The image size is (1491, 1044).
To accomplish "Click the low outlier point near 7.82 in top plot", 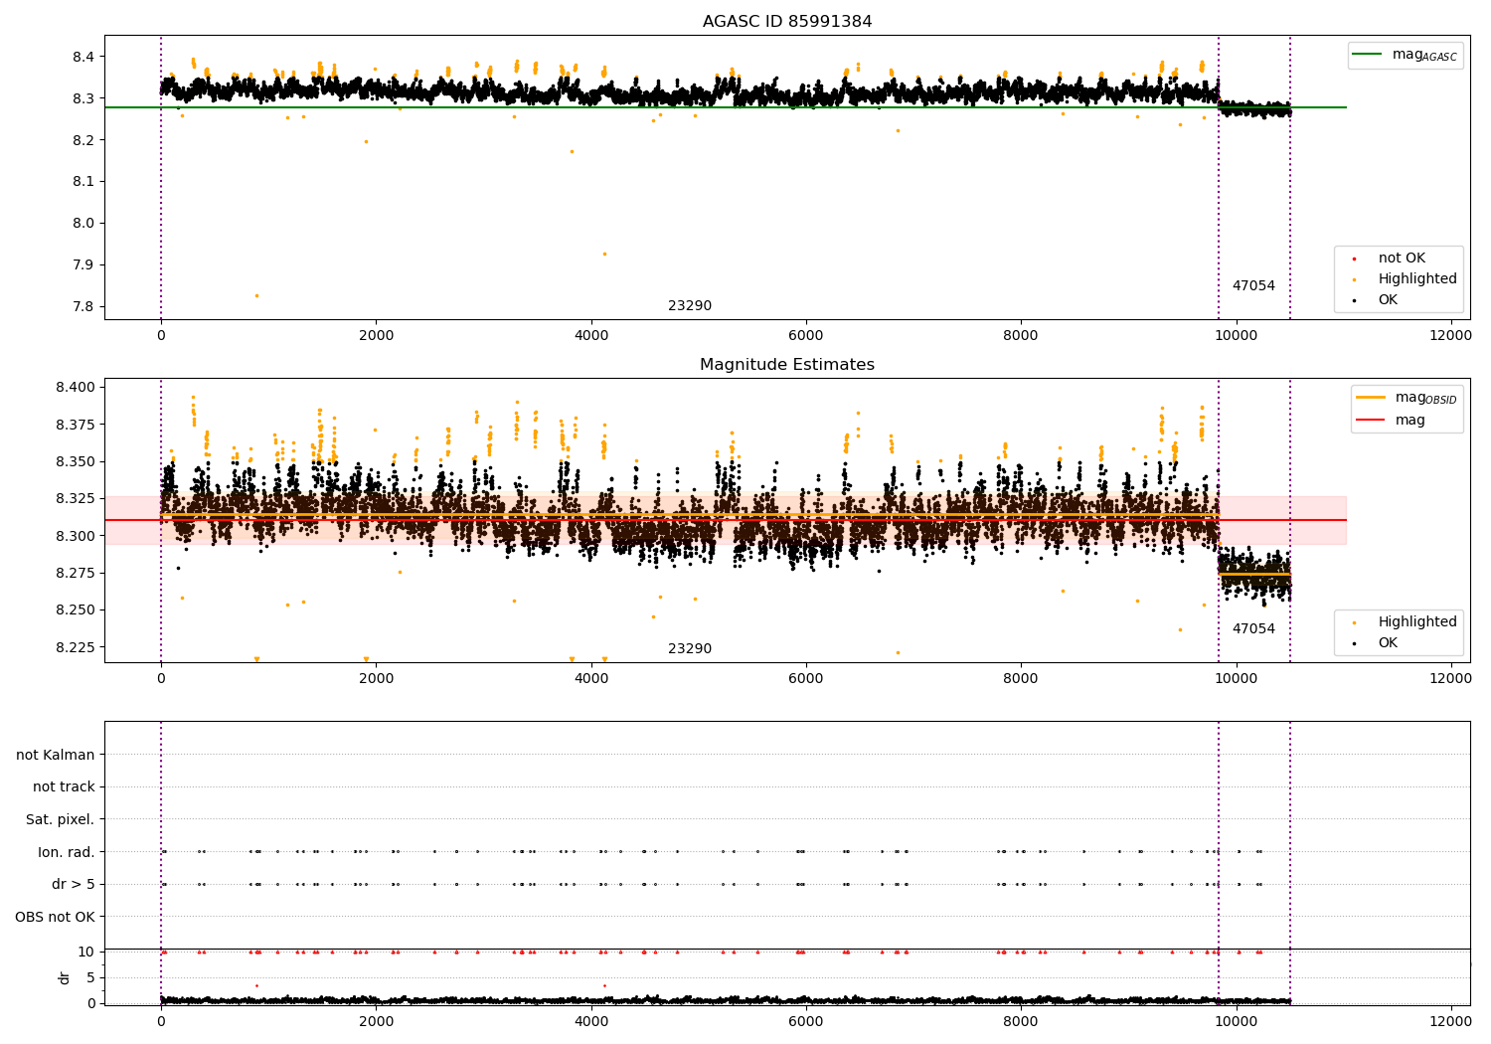I will [256, 295].
